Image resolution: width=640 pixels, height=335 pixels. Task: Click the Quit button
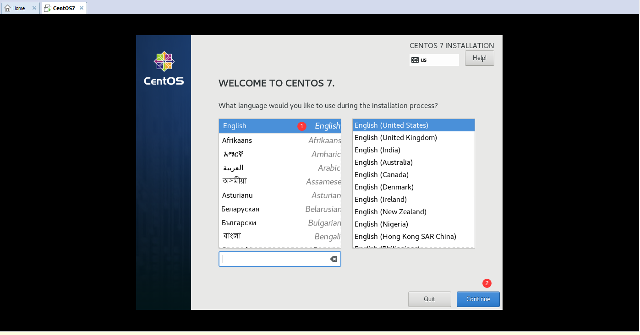click(430, 299)
